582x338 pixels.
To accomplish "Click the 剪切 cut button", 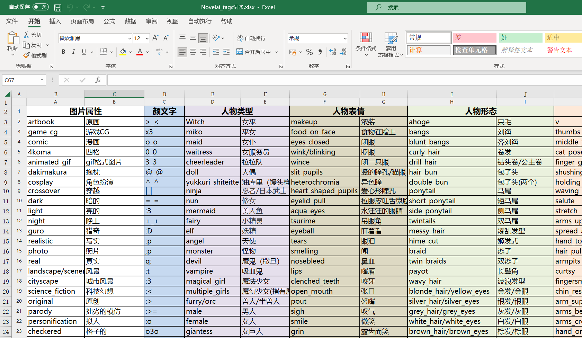I will coord(33,35).
